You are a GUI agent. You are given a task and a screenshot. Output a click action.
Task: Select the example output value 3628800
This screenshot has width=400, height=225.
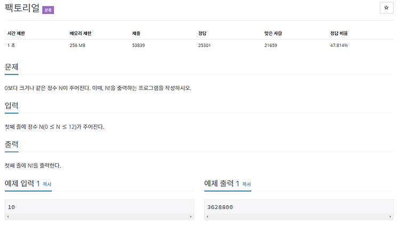click(220, 207)
